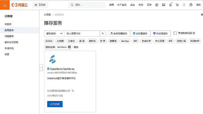Click the provider phone contact icon
This screenshot has height=114, width=203.
click(x=73, y=91)
